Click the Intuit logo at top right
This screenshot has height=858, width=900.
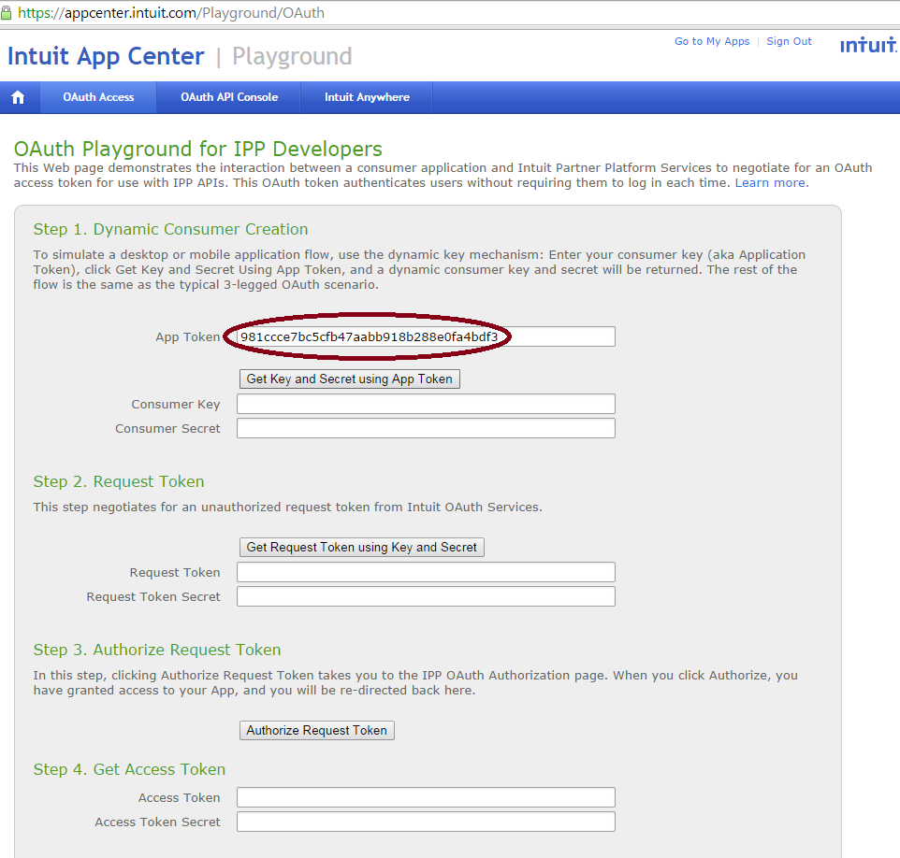click(x=869, y=45)
